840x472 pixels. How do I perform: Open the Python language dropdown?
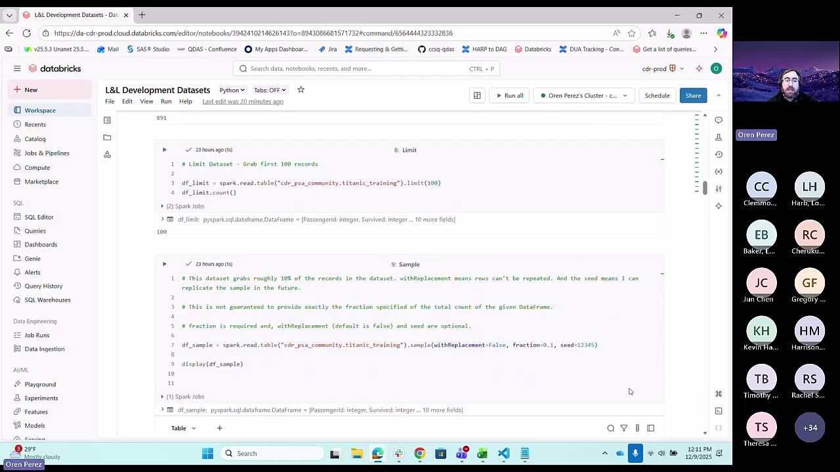tap(232, 90)
